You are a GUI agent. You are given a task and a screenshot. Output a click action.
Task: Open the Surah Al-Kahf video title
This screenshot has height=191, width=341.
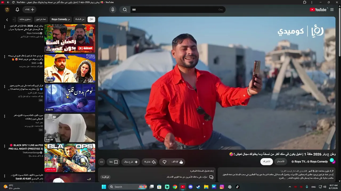coord(27,177)
